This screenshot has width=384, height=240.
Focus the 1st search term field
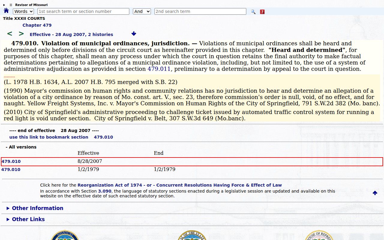(x=83, y=11)
